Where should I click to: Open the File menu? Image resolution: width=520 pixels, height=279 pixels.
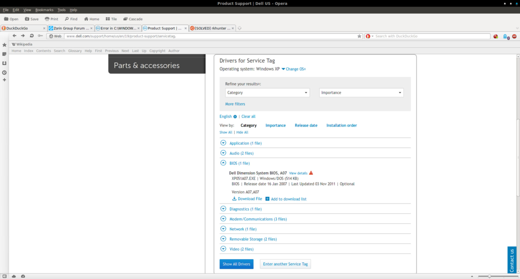pyautogui.click(x=6, y=10)
